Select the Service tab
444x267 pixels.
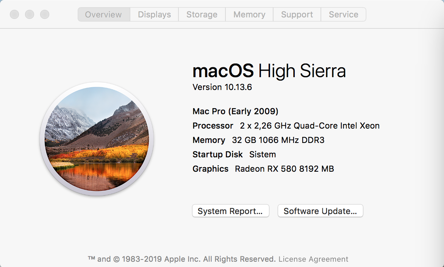(x=344, y=14)
